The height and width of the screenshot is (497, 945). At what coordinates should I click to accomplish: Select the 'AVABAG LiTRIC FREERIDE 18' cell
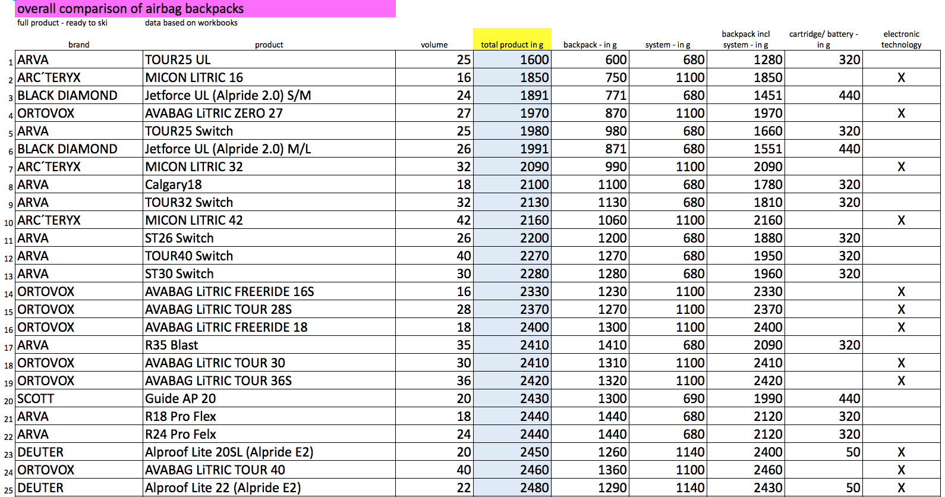coord(269,327)
